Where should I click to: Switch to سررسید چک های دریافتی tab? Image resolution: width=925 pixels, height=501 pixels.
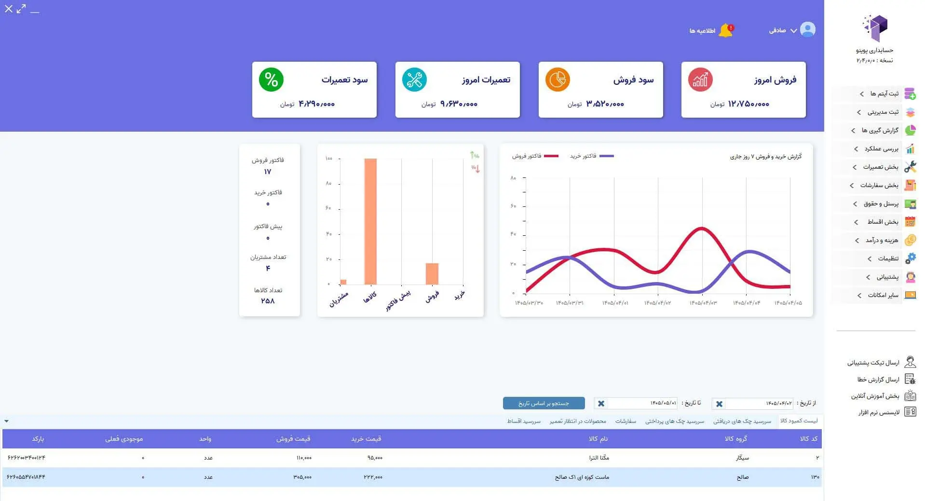coord(742,421)
